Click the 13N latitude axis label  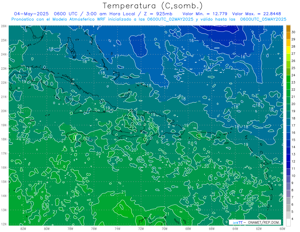[3, 210]
